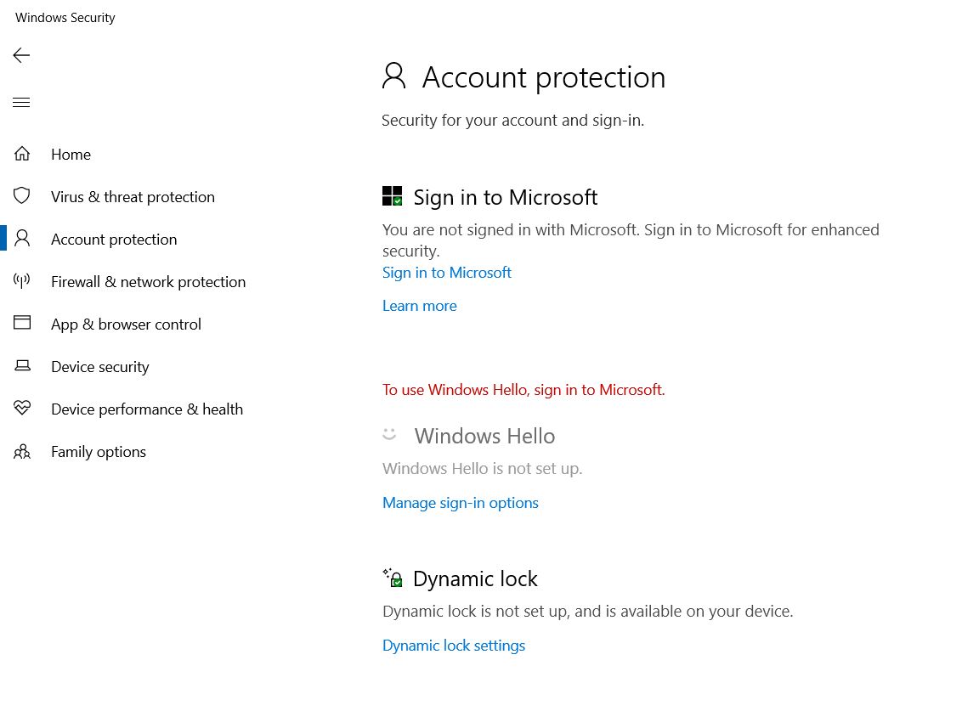962x711 pixels.
Task: Click the Home house icon
Action: click(x=22, y=154)
